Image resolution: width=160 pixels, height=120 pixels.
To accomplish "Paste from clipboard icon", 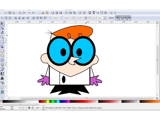I will (x=47, y=13).
